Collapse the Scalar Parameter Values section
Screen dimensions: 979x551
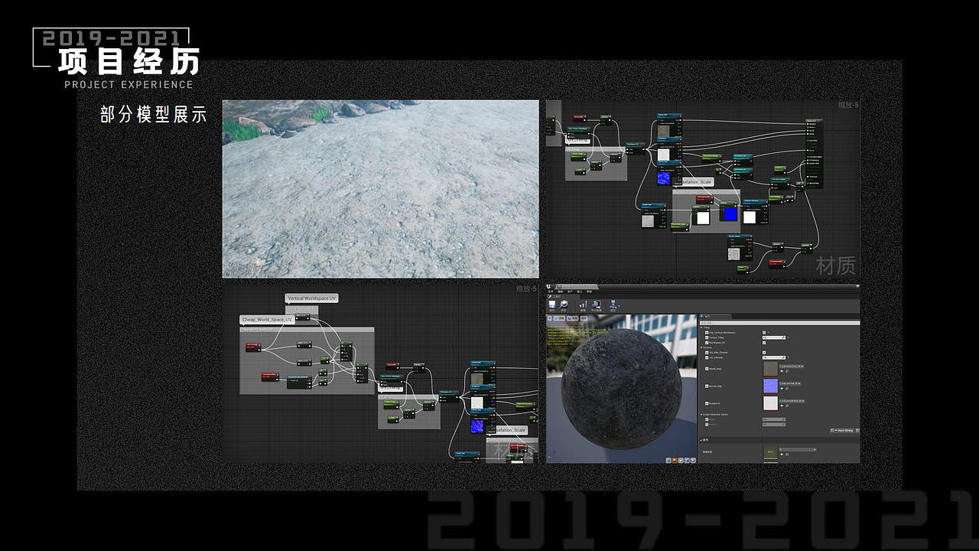701,415
